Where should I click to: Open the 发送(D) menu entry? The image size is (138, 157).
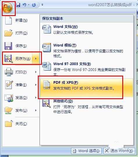point(21,98)
